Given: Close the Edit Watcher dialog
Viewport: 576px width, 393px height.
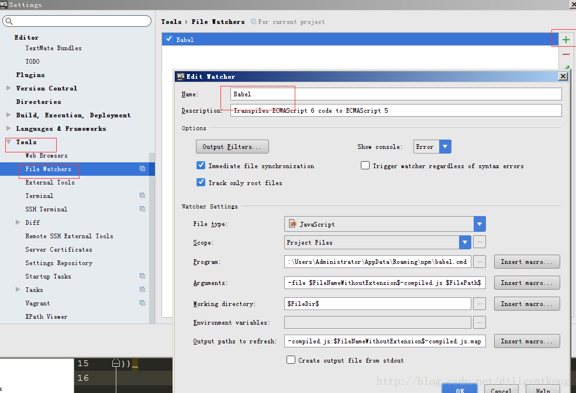Looking at the screenshot, I should click(x=563, y=76).
